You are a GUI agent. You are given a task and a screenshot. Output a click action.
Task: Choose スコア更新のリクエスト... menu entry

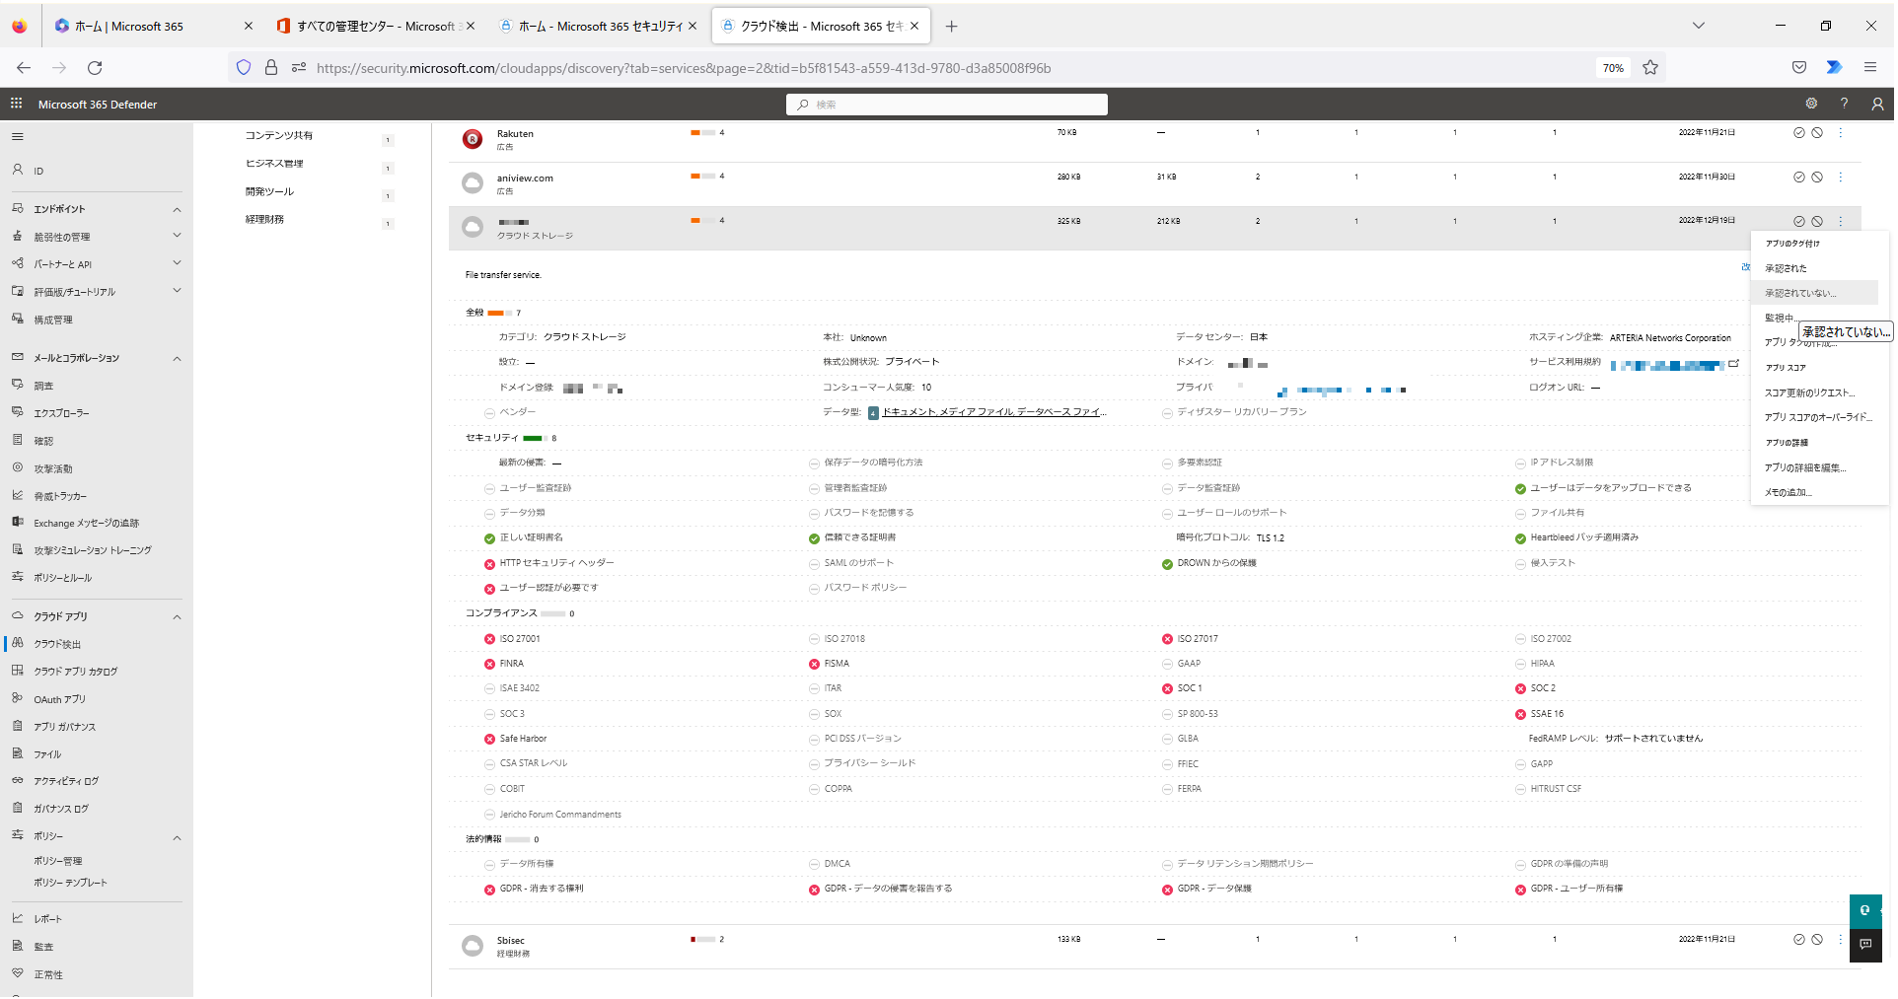coord(1809,392)
